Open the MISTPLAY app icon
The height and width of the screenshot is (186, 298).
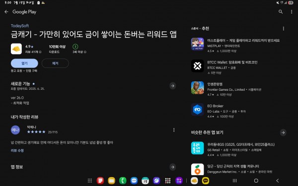click(198, 44)
